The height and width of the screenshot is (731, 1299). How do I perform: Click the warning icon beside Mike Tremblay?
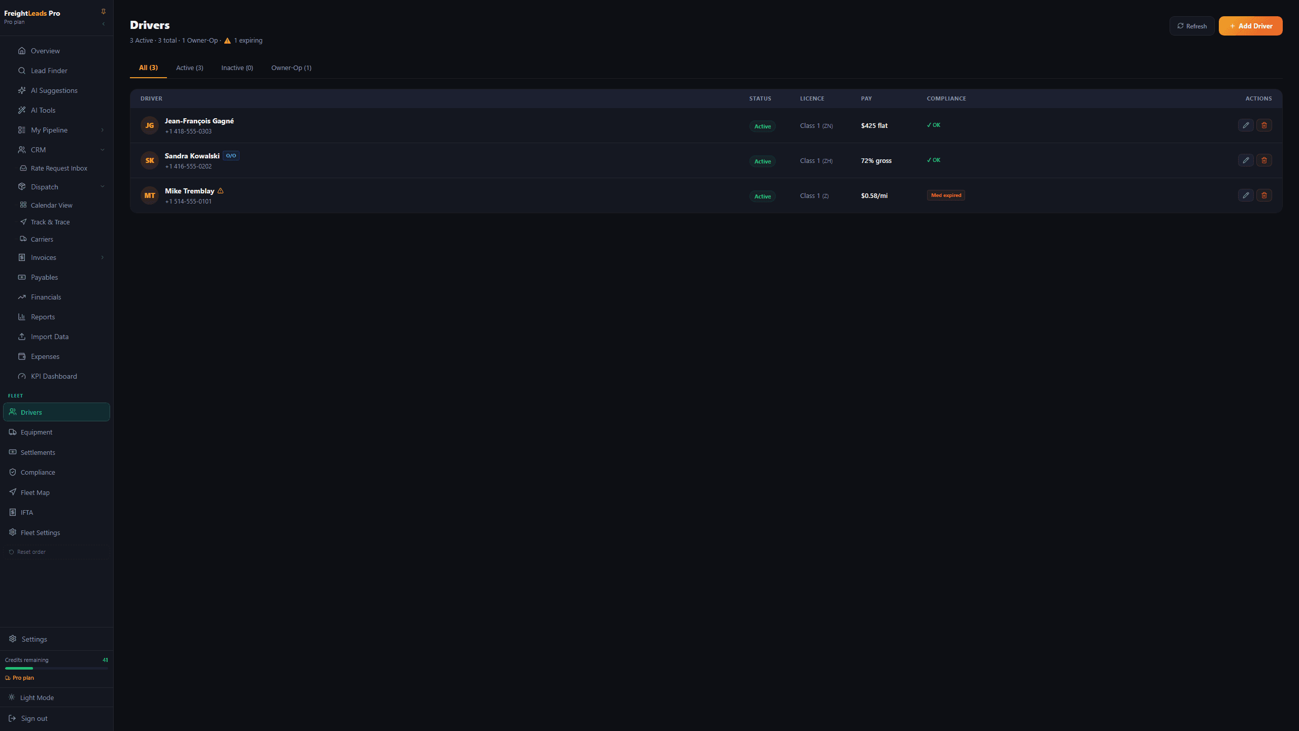coord(220,191)
